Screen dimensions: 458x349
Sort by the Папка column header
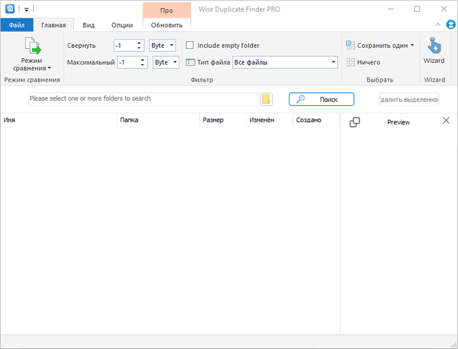[158, 120]
